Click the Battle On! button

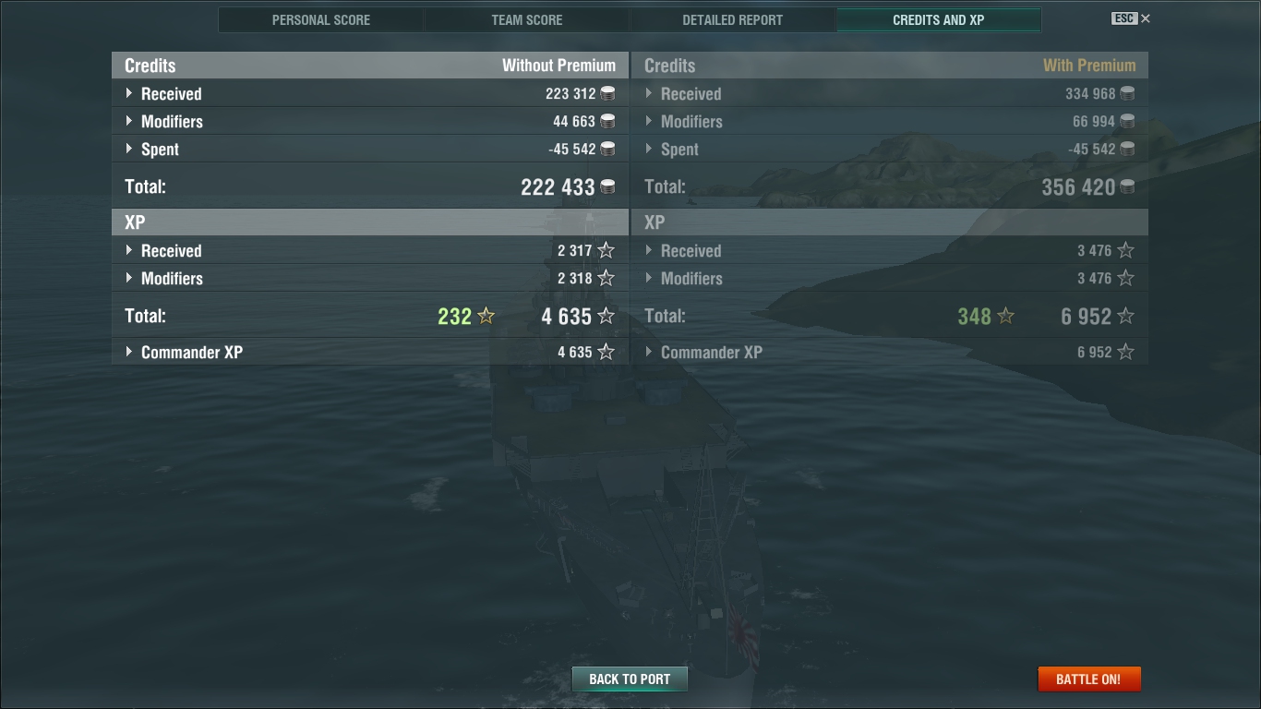[x=1088, y=679]
